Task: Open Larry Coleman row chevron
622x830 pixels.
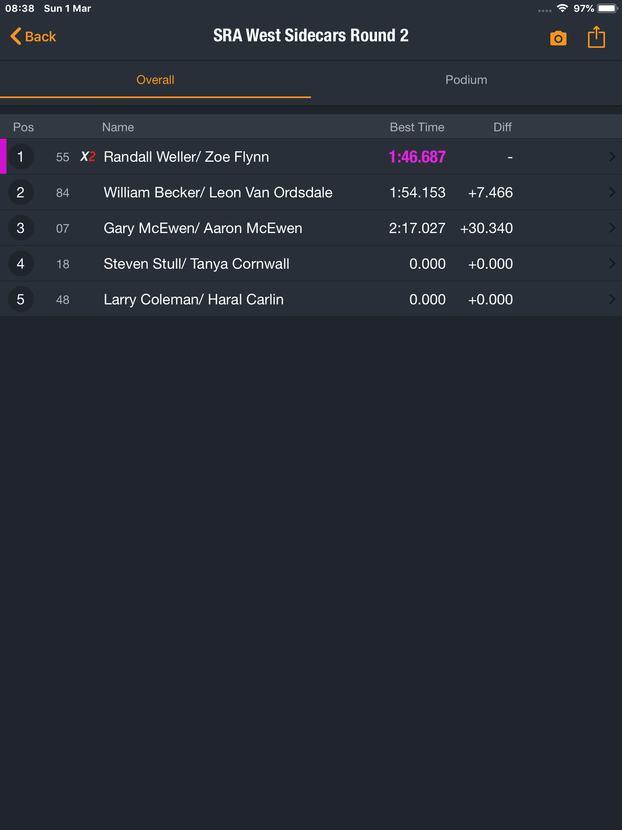Action: (x=612, y=299)
